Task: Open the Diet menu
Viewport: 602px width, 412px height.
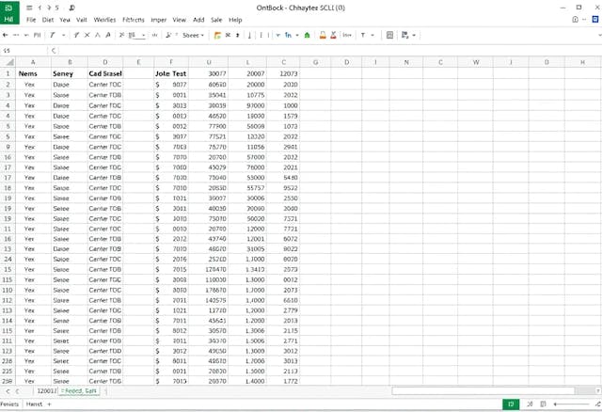Action: (48, 20)
